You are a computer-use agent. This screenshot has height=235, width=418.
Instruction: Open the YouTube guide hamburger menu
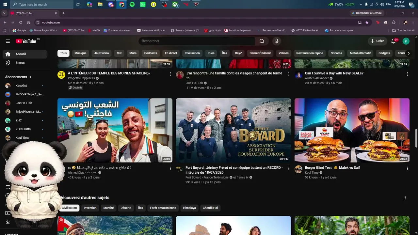coord(8,41)
